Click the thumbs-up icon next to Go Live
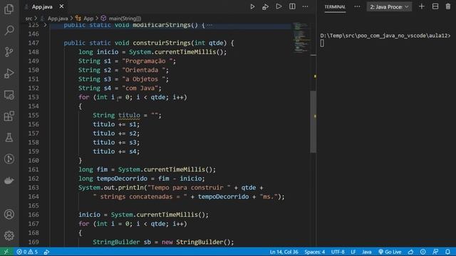This screenshot has width=456, height=256. click(410, 252)
